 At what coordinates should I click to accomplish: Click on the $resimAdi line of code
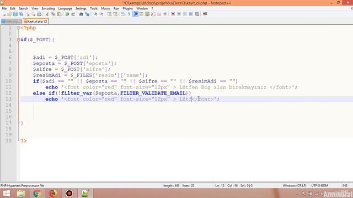coord(90,75)
